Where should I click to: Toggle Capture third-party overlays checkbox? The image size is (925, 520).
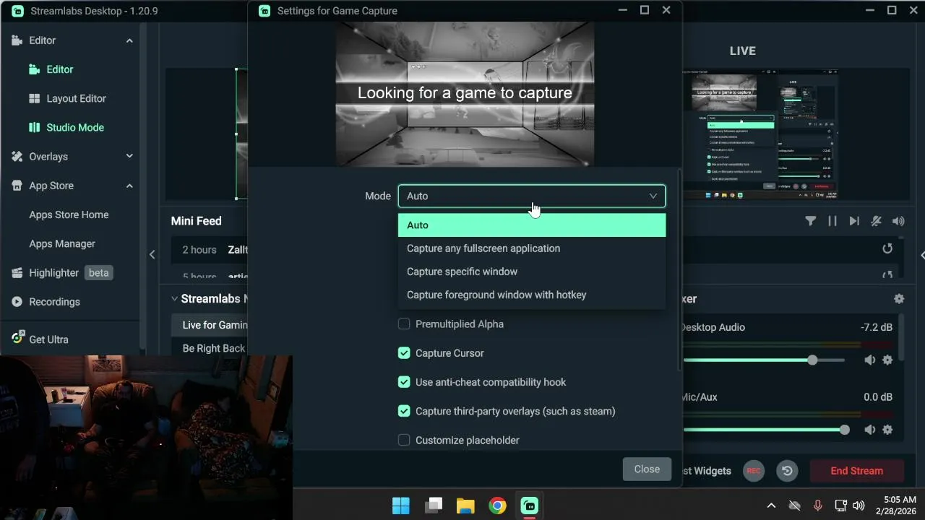[404, 411]
